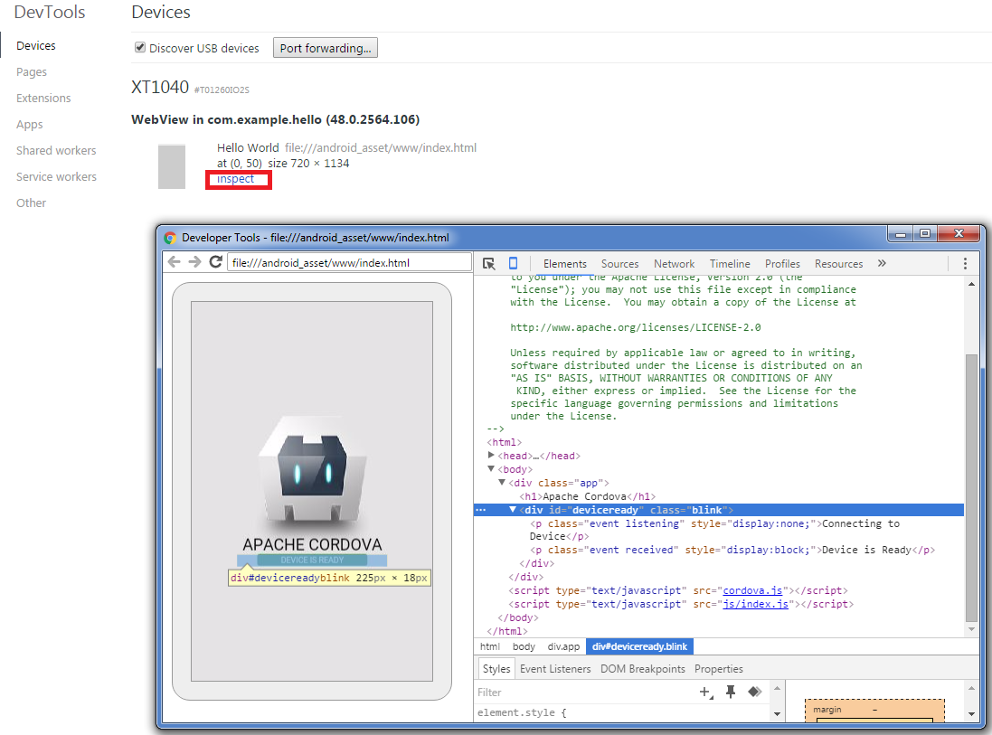Click the New Style Rule plus icon
Viewport: 992px width, 735px height.
pyautogui.click(x=706, y=692)
